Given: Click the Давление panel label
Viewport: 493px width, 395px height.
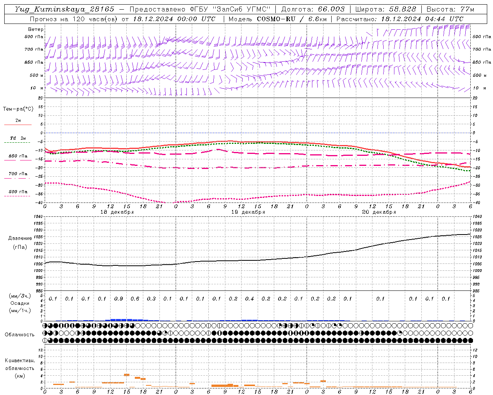Looking at the screenshot, I should (x=20, y=238).
